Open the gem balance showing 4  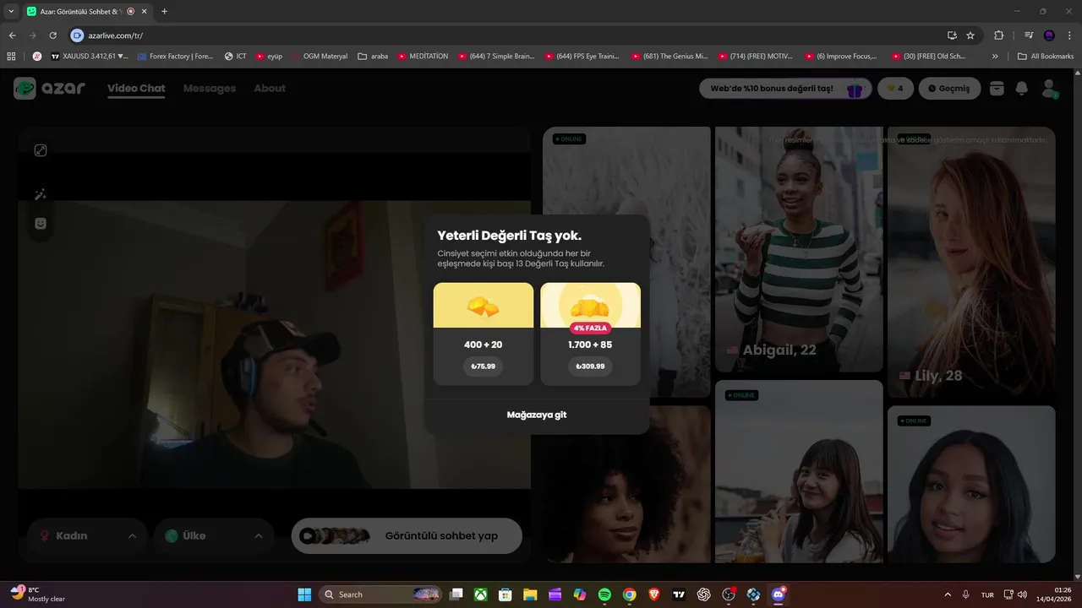pyautogui.click(x=895, y=88)
